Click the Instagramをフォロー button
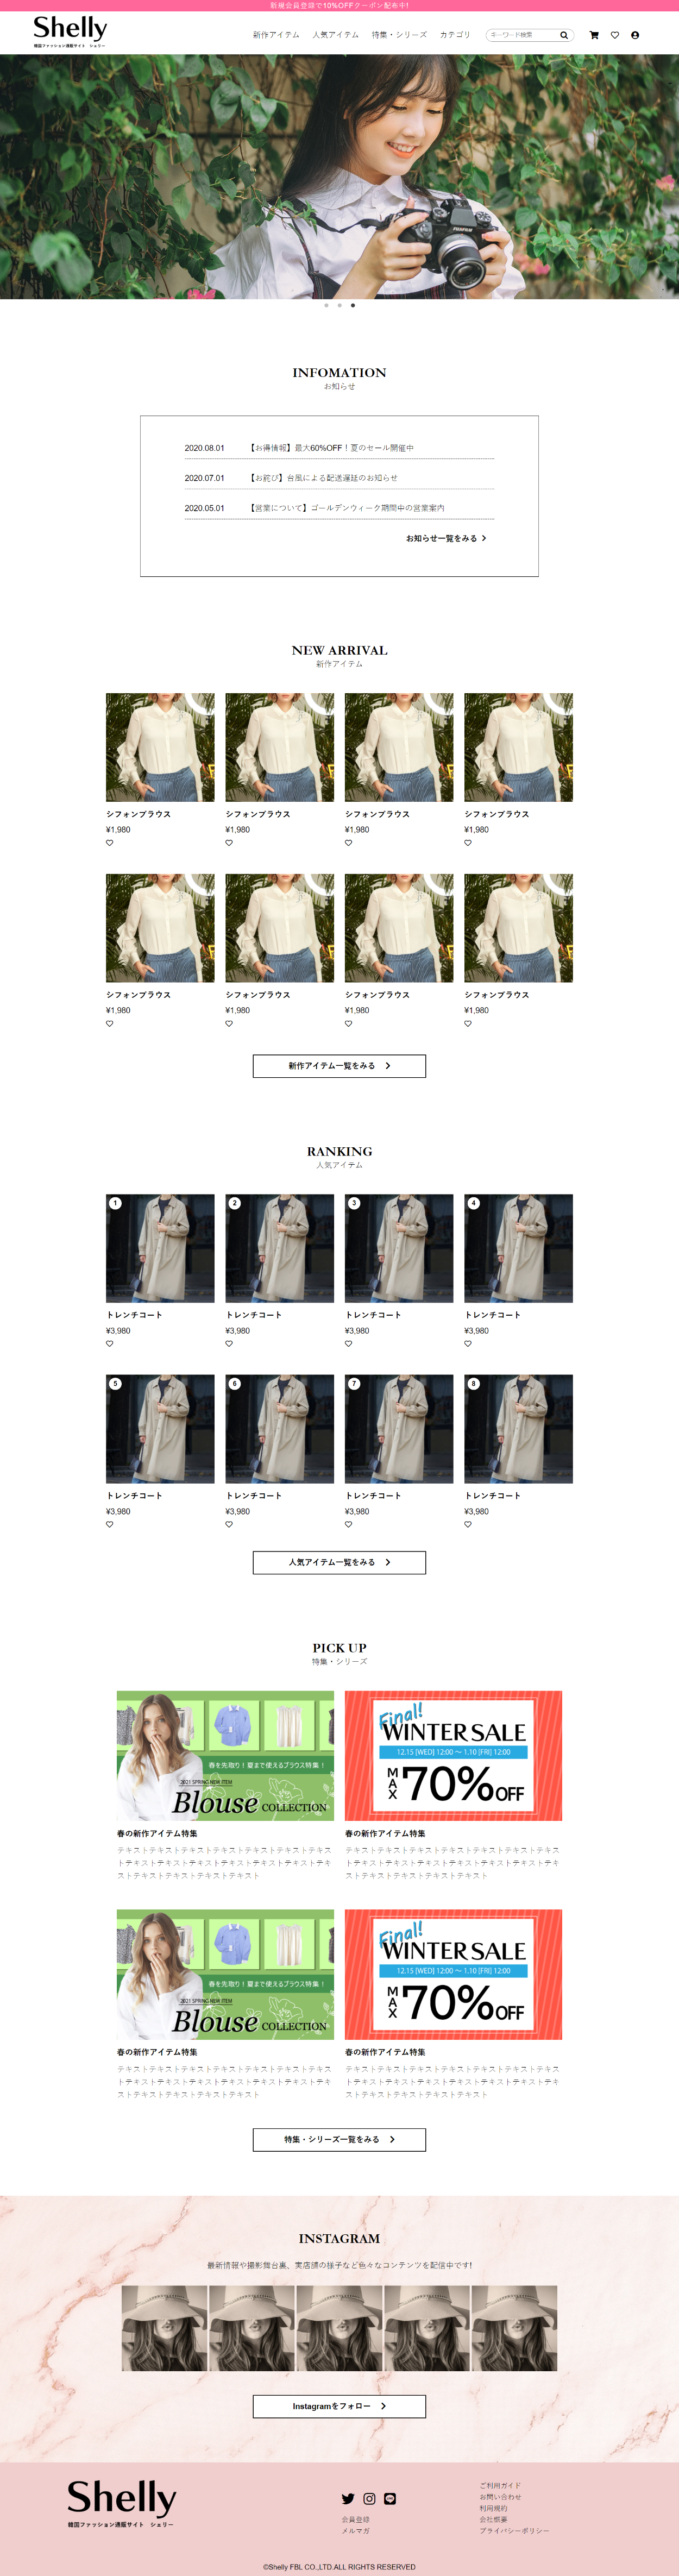 339,2406
